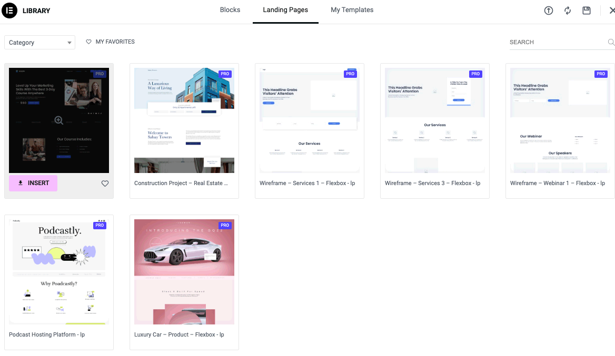Select the Wireframe Webinar 1 template thumbnail
Image resolution: width=615 pixels, height=356 pixels.
tap(560, 120)
